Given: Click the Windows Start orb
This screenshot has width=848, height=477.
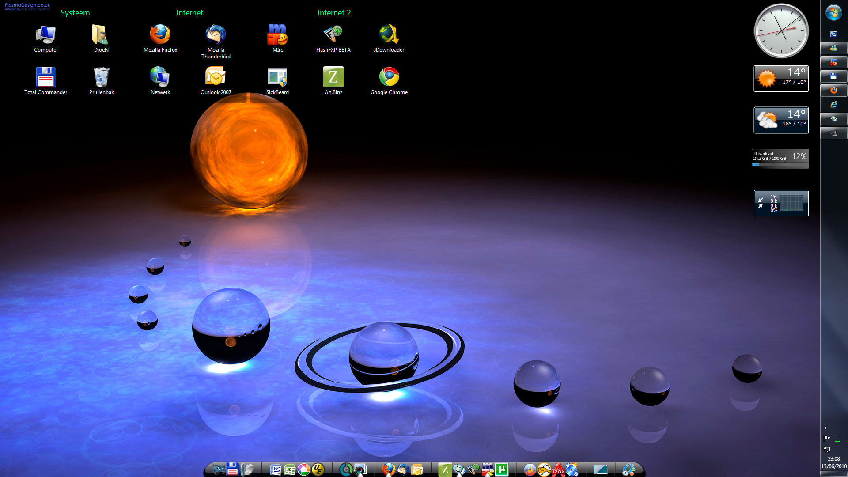Looking at the screenshot, I should coord(833,12).
